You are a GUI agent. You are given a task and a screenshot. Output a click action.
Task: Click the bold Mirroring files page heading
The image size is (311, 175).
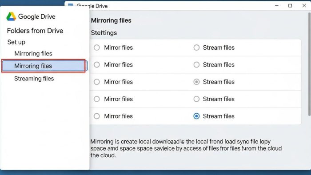111,20
